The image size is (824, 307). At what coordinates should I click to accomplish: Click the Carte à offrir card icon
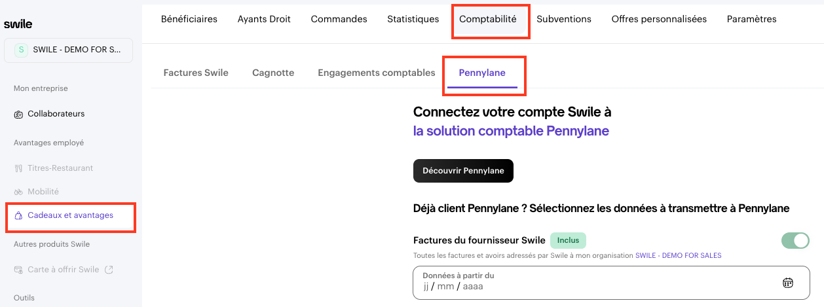[x=18, y=270]
